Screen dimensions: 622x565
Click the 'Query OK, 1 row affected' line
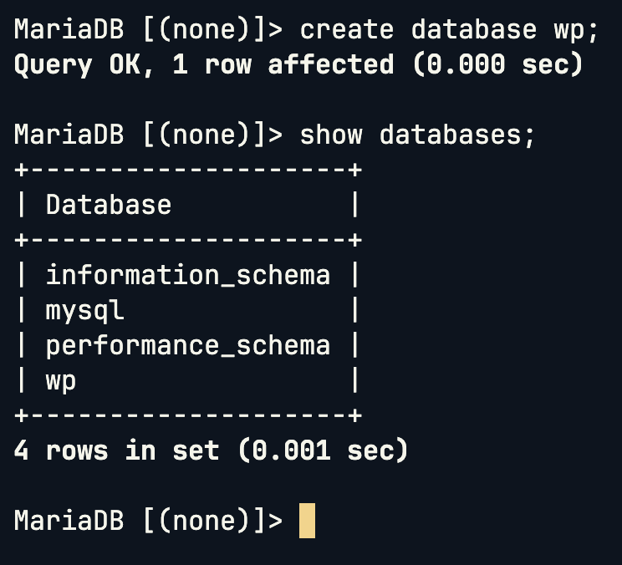[x=204, y=65]
